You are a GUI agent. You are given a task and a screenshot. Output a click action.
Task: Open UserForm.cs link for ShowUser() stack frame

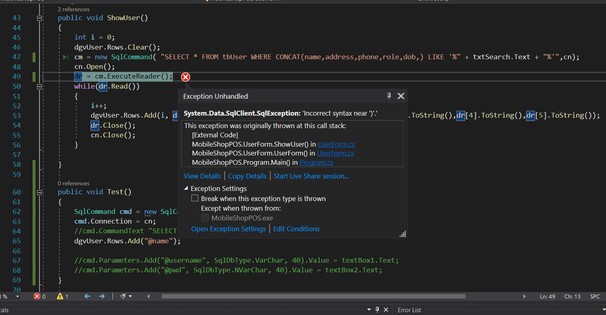[x=336, y=144]
